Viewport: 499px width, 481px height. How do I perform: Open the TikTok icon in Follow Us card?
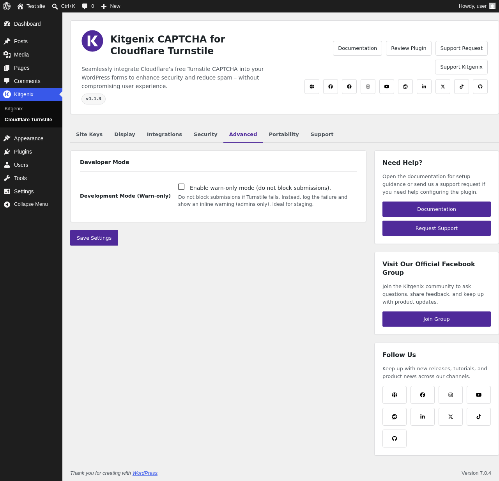(479, 417)
